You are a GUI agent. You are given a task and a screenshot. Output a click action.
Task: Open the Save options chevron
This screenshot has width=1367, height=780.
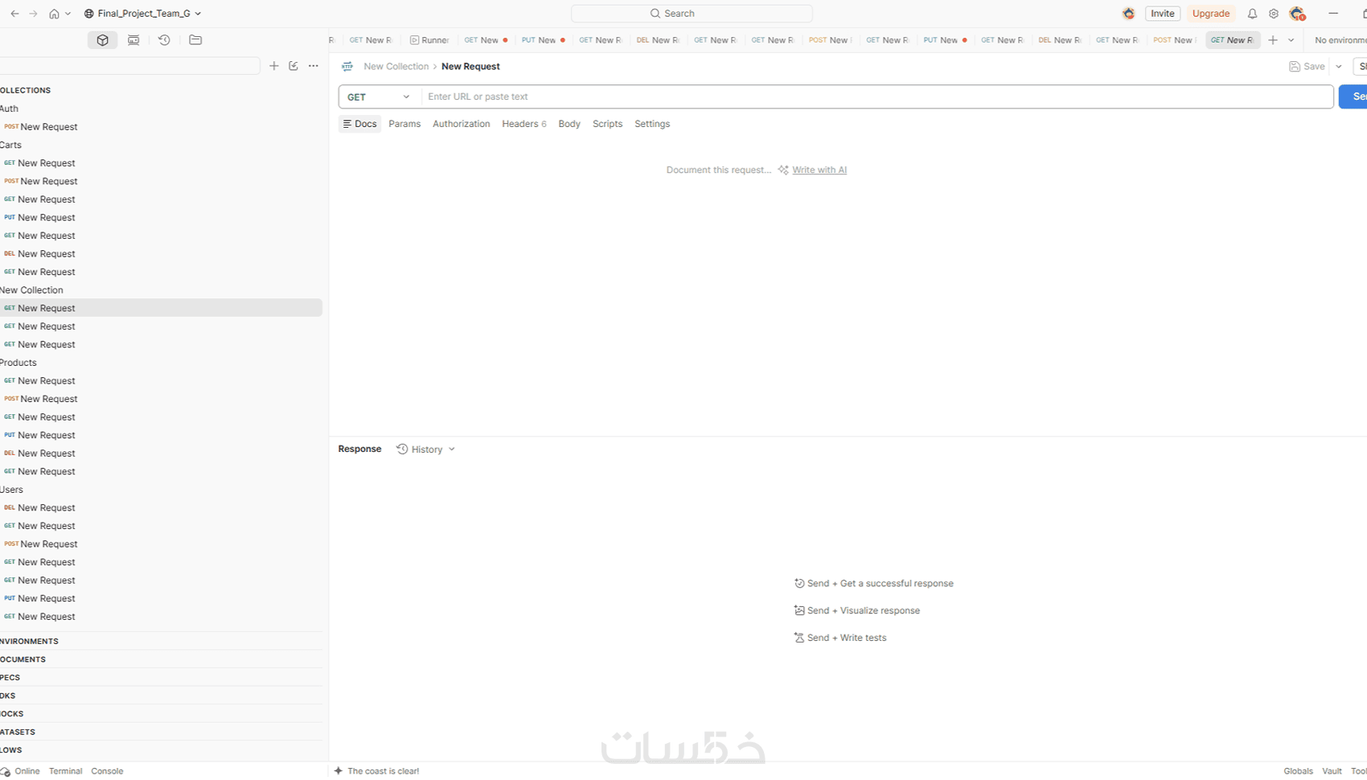1339,67
